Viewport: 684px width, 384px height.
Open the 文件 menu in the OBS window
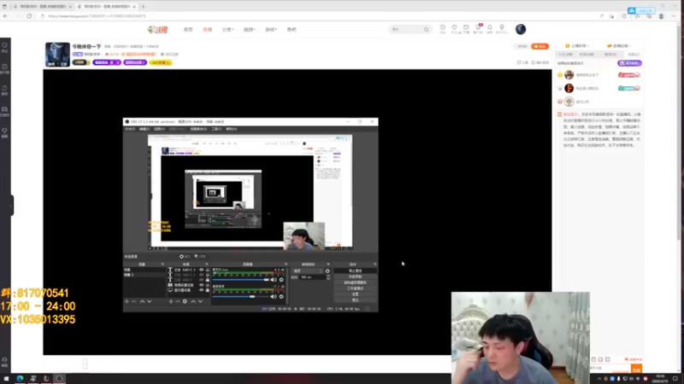pyautogui.click(x=130, y=129)
